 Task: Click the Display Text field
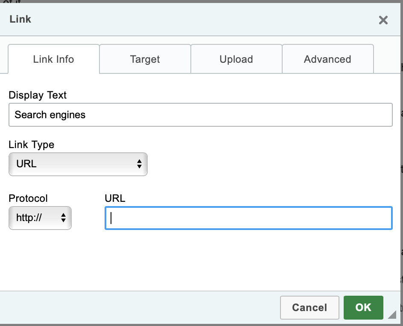(201, 115)
